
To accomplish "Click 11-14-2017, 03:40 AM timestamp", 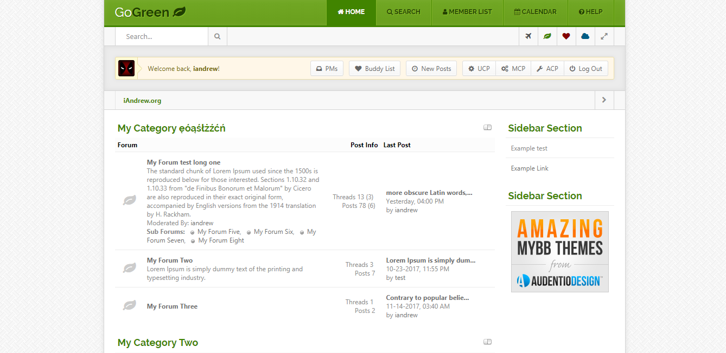I will [418, 306].
